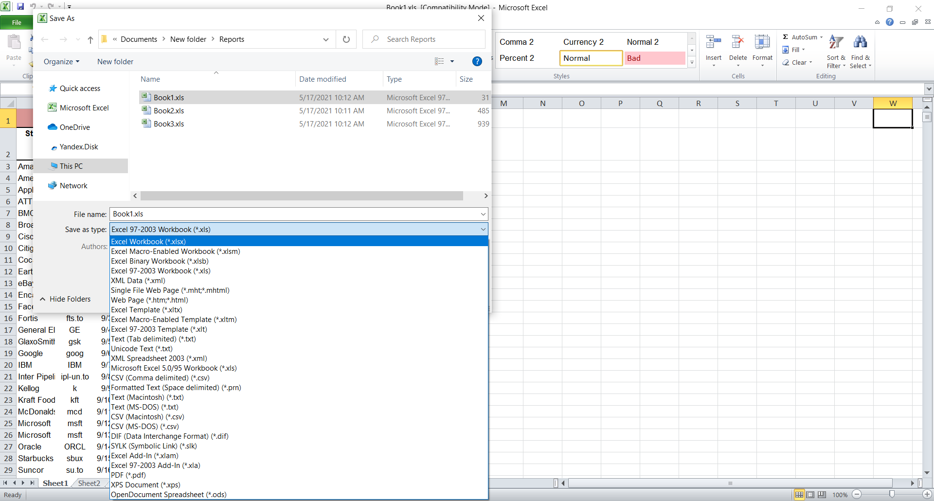Open the Format cells icon
The image size is (934, 501).
762,43
